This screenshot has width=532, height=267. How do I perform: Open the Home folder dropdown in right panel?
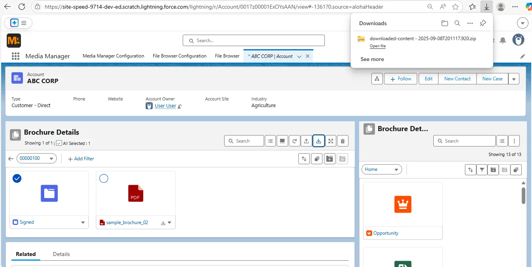coord(382,169)
